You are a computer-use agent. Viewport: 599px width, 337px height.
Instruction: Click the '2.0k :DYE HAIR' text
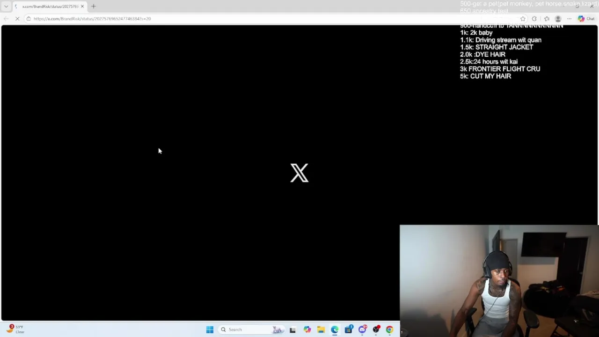pyautogui.click(x=482, y=54)
